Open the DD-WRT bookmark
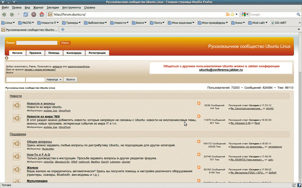The width and height of the screenshot is (302, 188). pos(279,23)
